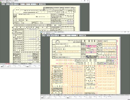Screen dimensions: 130x100
Task: Toggle the circle beside 適用額明細書 提出の有無
Action: (x=113, y=61)
